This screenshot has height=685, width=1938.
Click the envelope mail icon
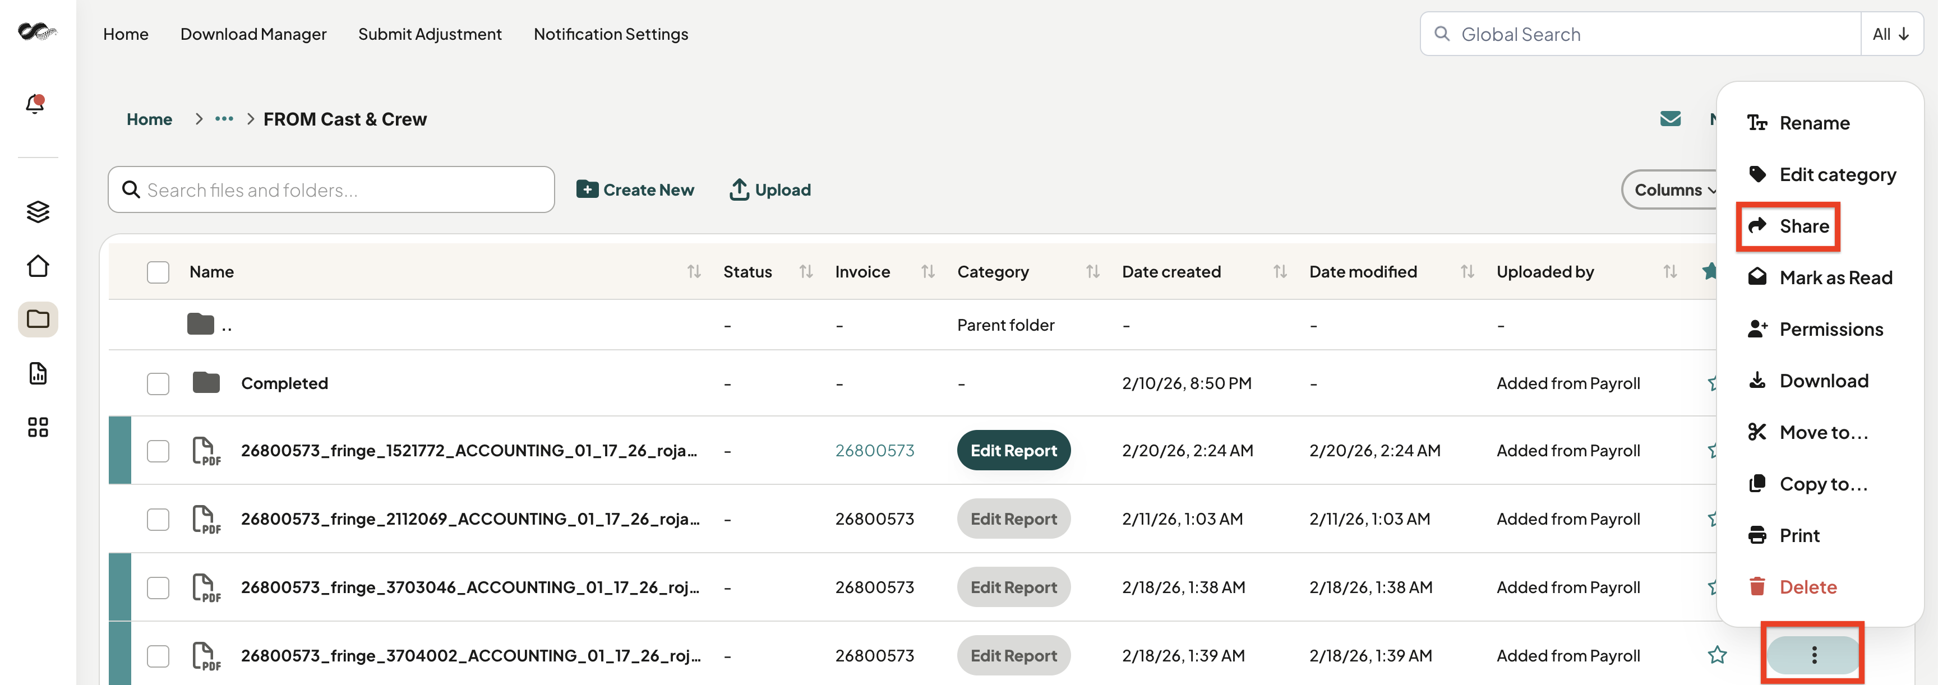pos(1670,119)
